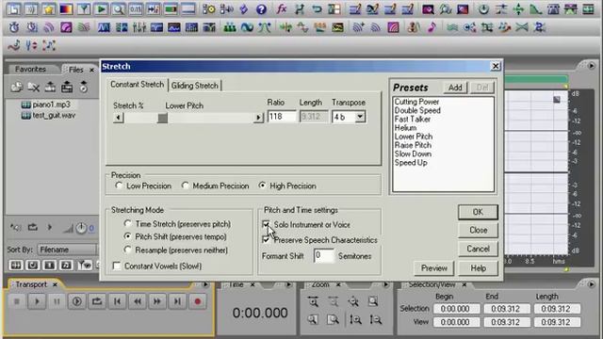This screenshot has height=339, width=603.
Task: Click Zoom panel options arrow
Action: [x=385, y=284]
